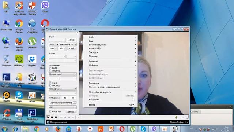Expand the Файл submenu
The height and width of the screenshot is (132, 234).
coord(110,37)
